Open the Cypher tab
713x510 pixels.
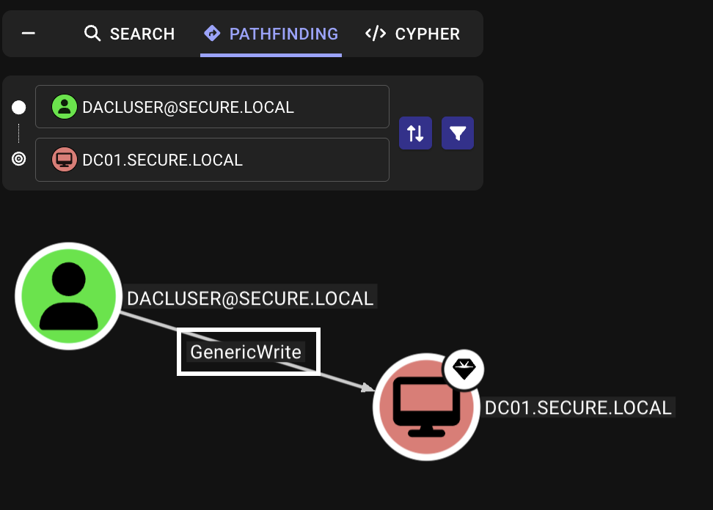[x=412, y=34]
